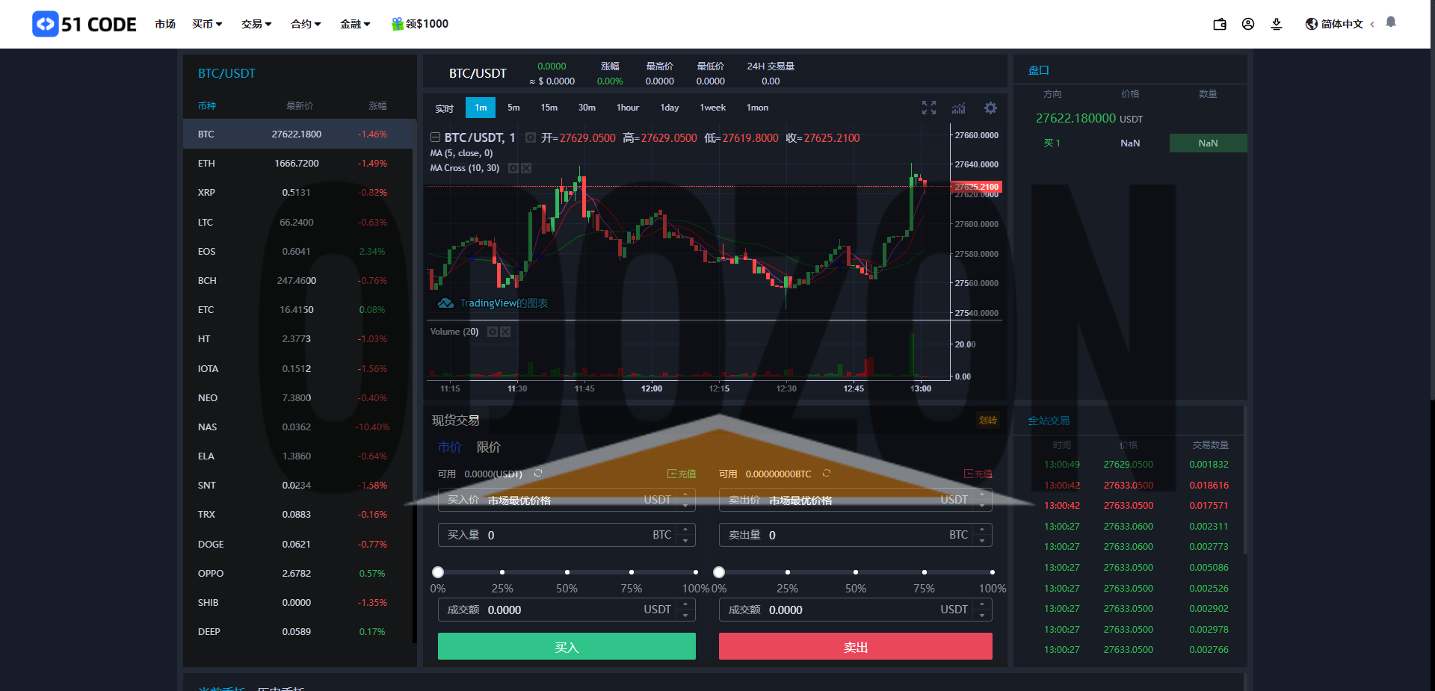Click the red 卖出 sell button
This screenshot has width=1435, height=691.
coord(856,646)
